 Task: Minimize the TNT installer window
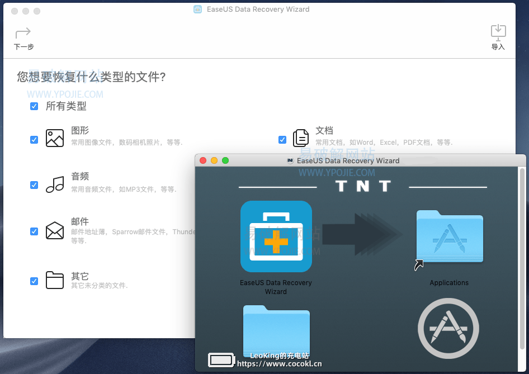click(x=214, y=160)
